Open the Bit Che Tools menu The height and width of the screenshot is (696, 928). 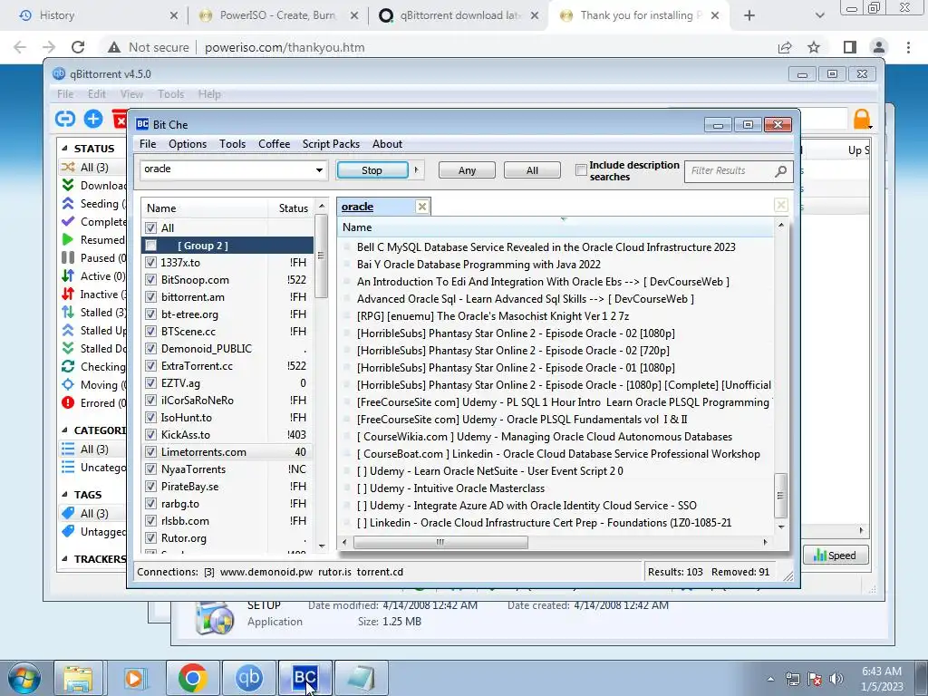coord(232,144)
